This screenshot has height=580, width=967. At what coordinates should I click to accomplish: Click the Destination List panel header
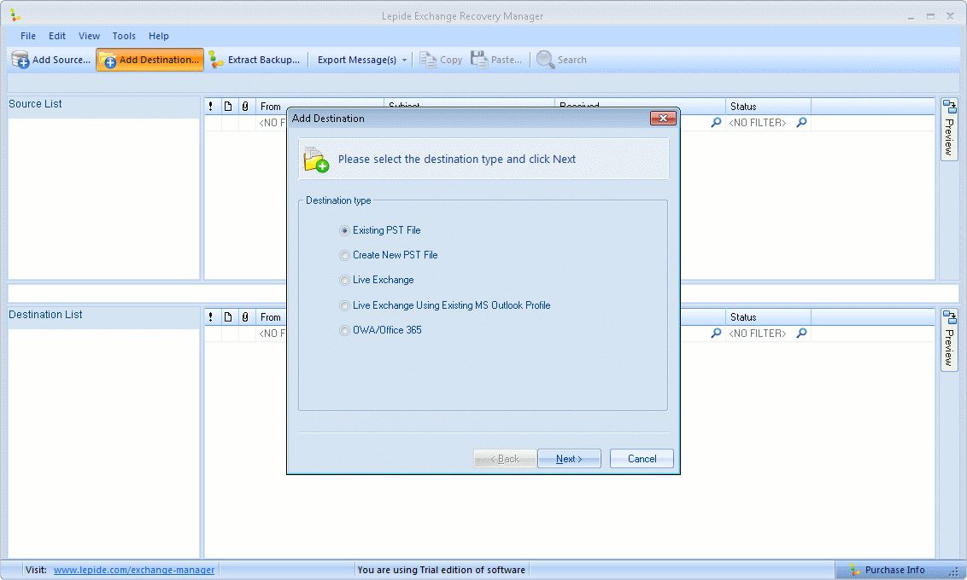103,316
